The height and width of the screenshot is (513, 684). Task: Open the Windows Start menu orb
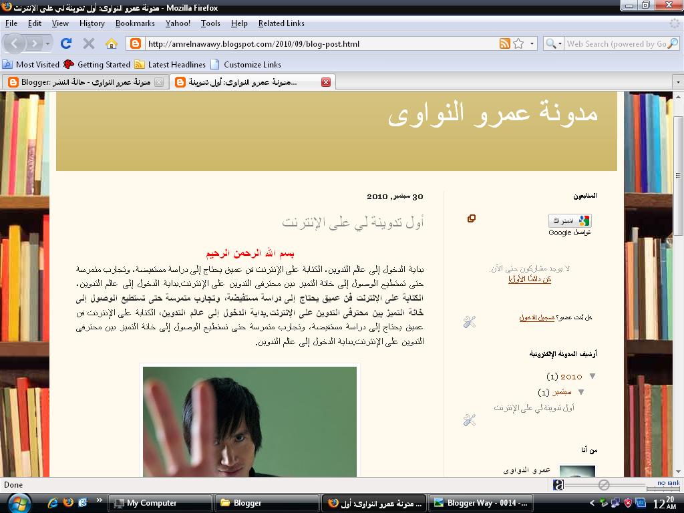pyautogui.click(x=19, y=504)
